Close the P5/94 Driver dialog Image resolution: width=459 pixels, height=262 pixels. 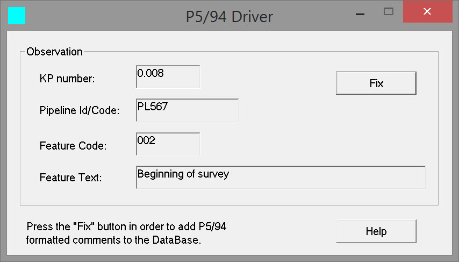tap(427, 11)
